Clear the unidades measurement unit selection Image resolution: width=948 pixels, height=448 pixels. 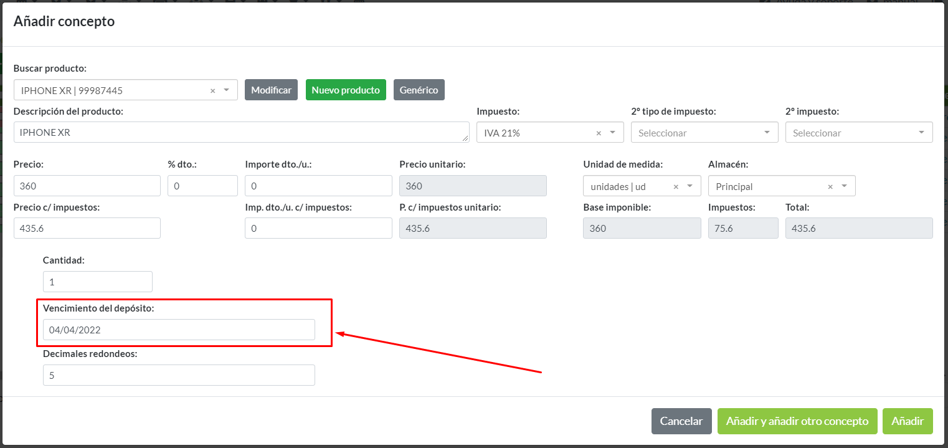coord(676,186)
